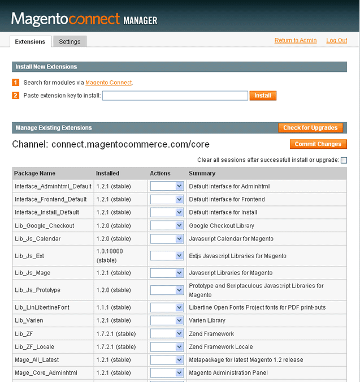Viewport: 360px width, 382px height.
Task: Click the orange step 1 number icon
Action: point(16,83)
